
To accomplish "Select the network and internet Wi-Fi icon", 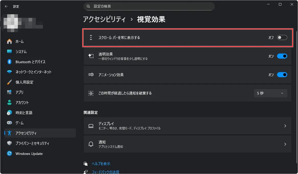I will pos(9,72).
